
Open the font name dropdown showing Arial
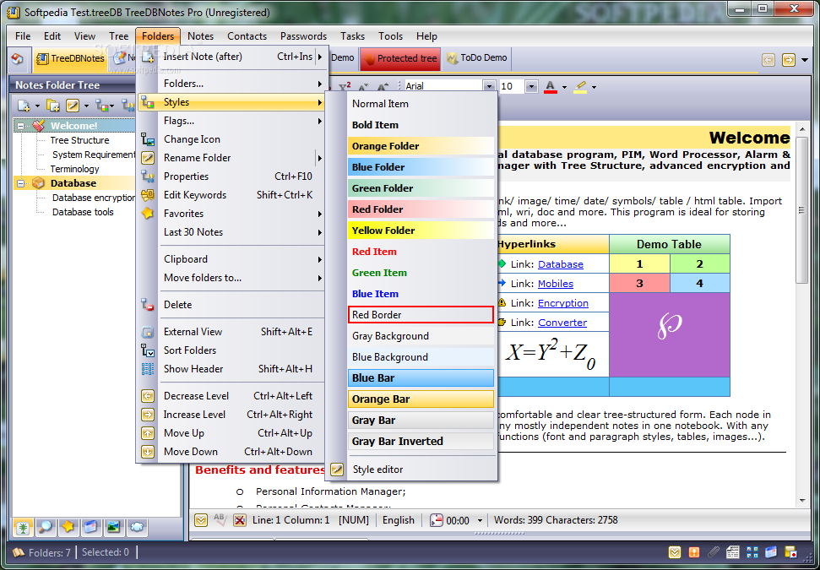click(490, 86)
